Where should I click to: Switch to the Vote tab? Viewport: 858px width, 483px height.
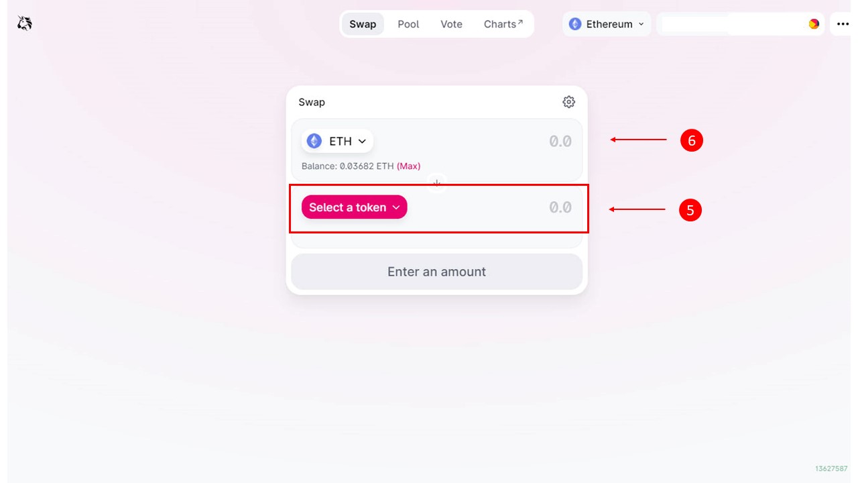451,24
